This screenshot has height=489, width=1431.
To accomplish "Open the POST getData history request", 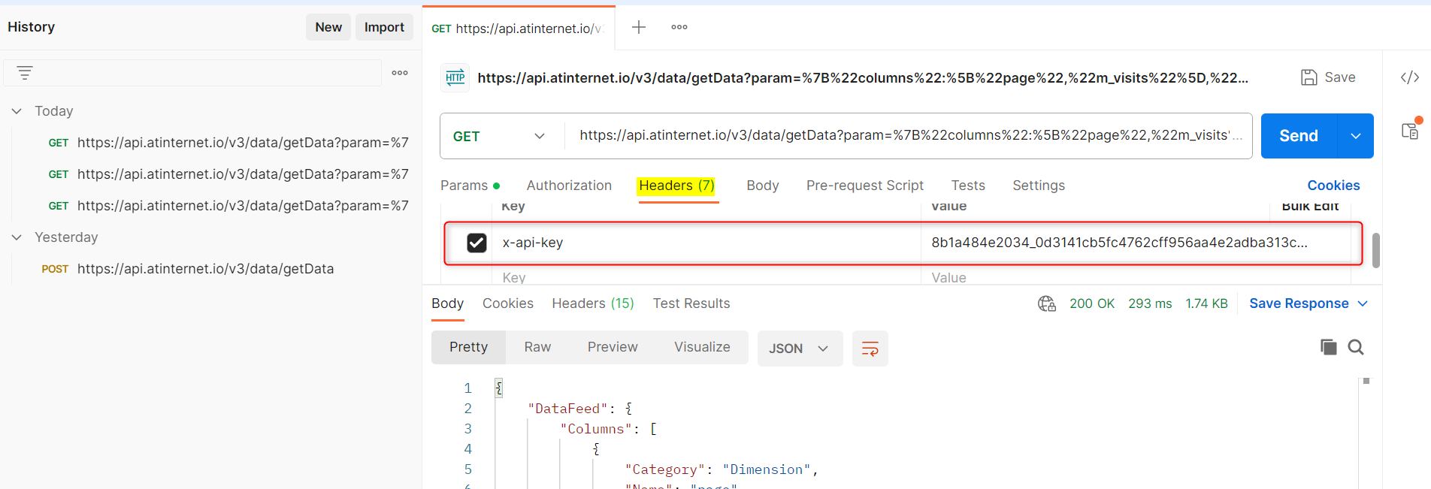I will [205, 269].
